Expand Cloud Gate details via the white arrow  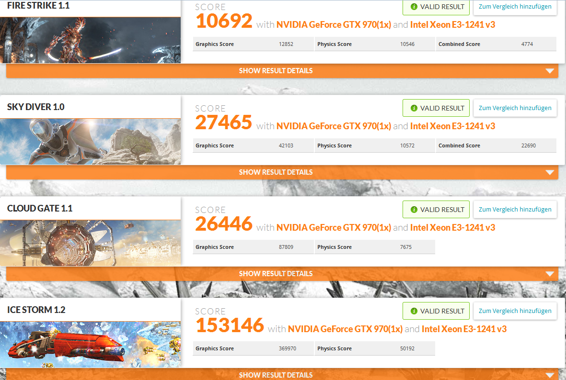[549, 274]
